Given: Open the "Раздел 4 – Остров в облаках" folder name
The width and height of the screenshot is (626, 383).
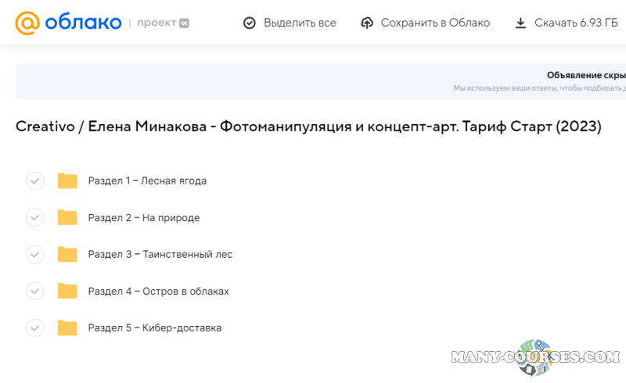Looking at the screenshot, I should (x=158, y=292).
